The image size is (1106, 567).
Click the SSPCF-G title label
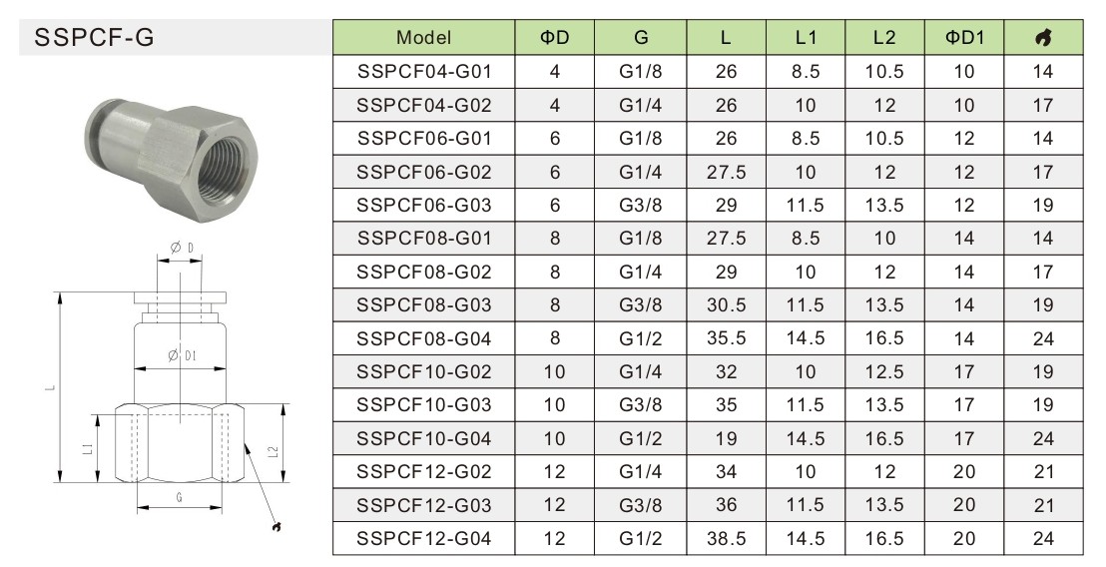93,39
